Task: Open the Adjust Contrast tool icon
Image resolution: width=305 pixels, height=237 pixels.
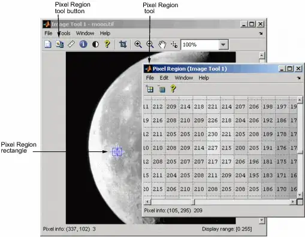Action: tap(95, 44)
